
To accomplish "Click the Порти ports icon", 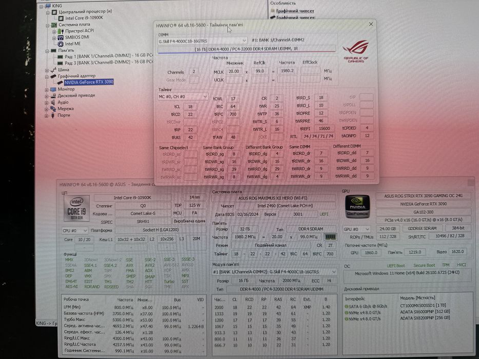I will coord(53,115).
